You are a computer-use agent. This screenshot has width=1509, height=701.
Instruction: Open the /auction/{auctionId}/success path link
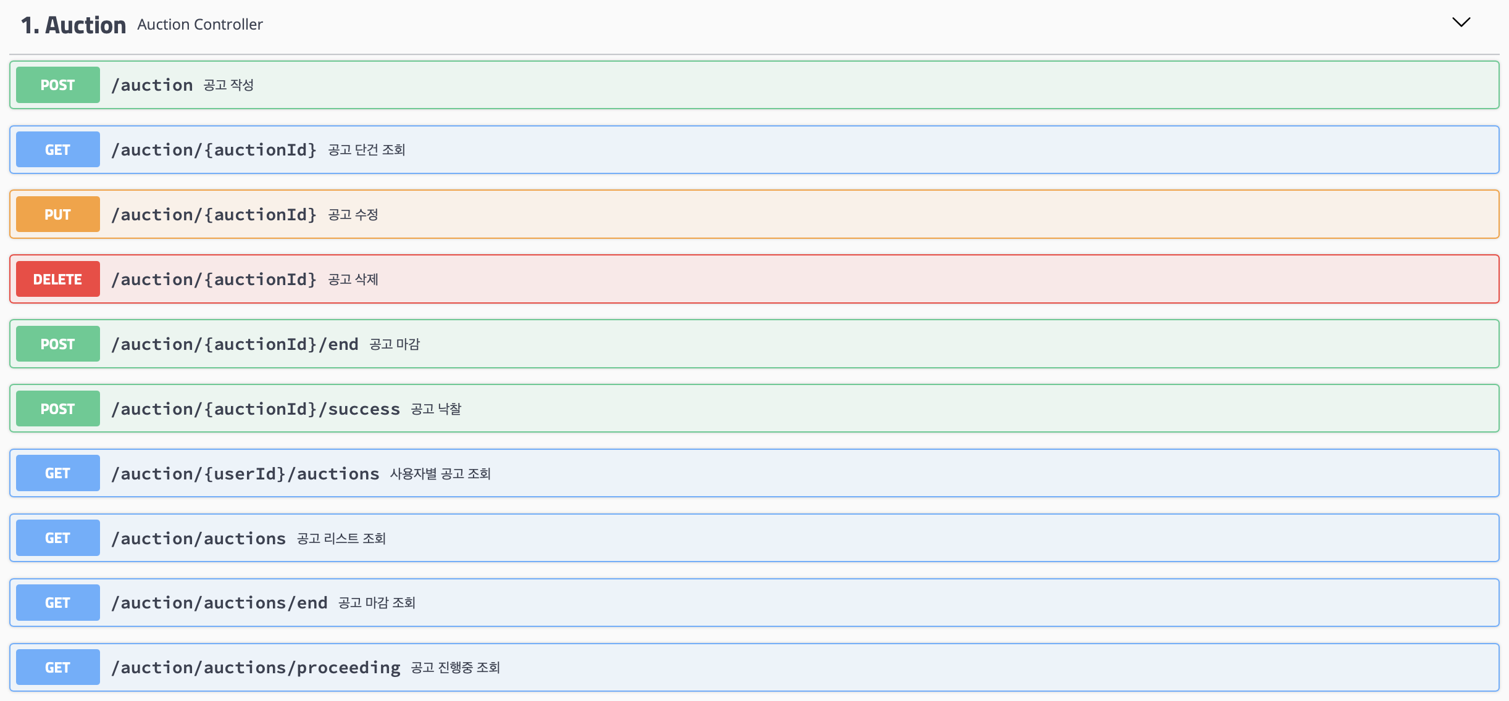[x=256, y=409]
